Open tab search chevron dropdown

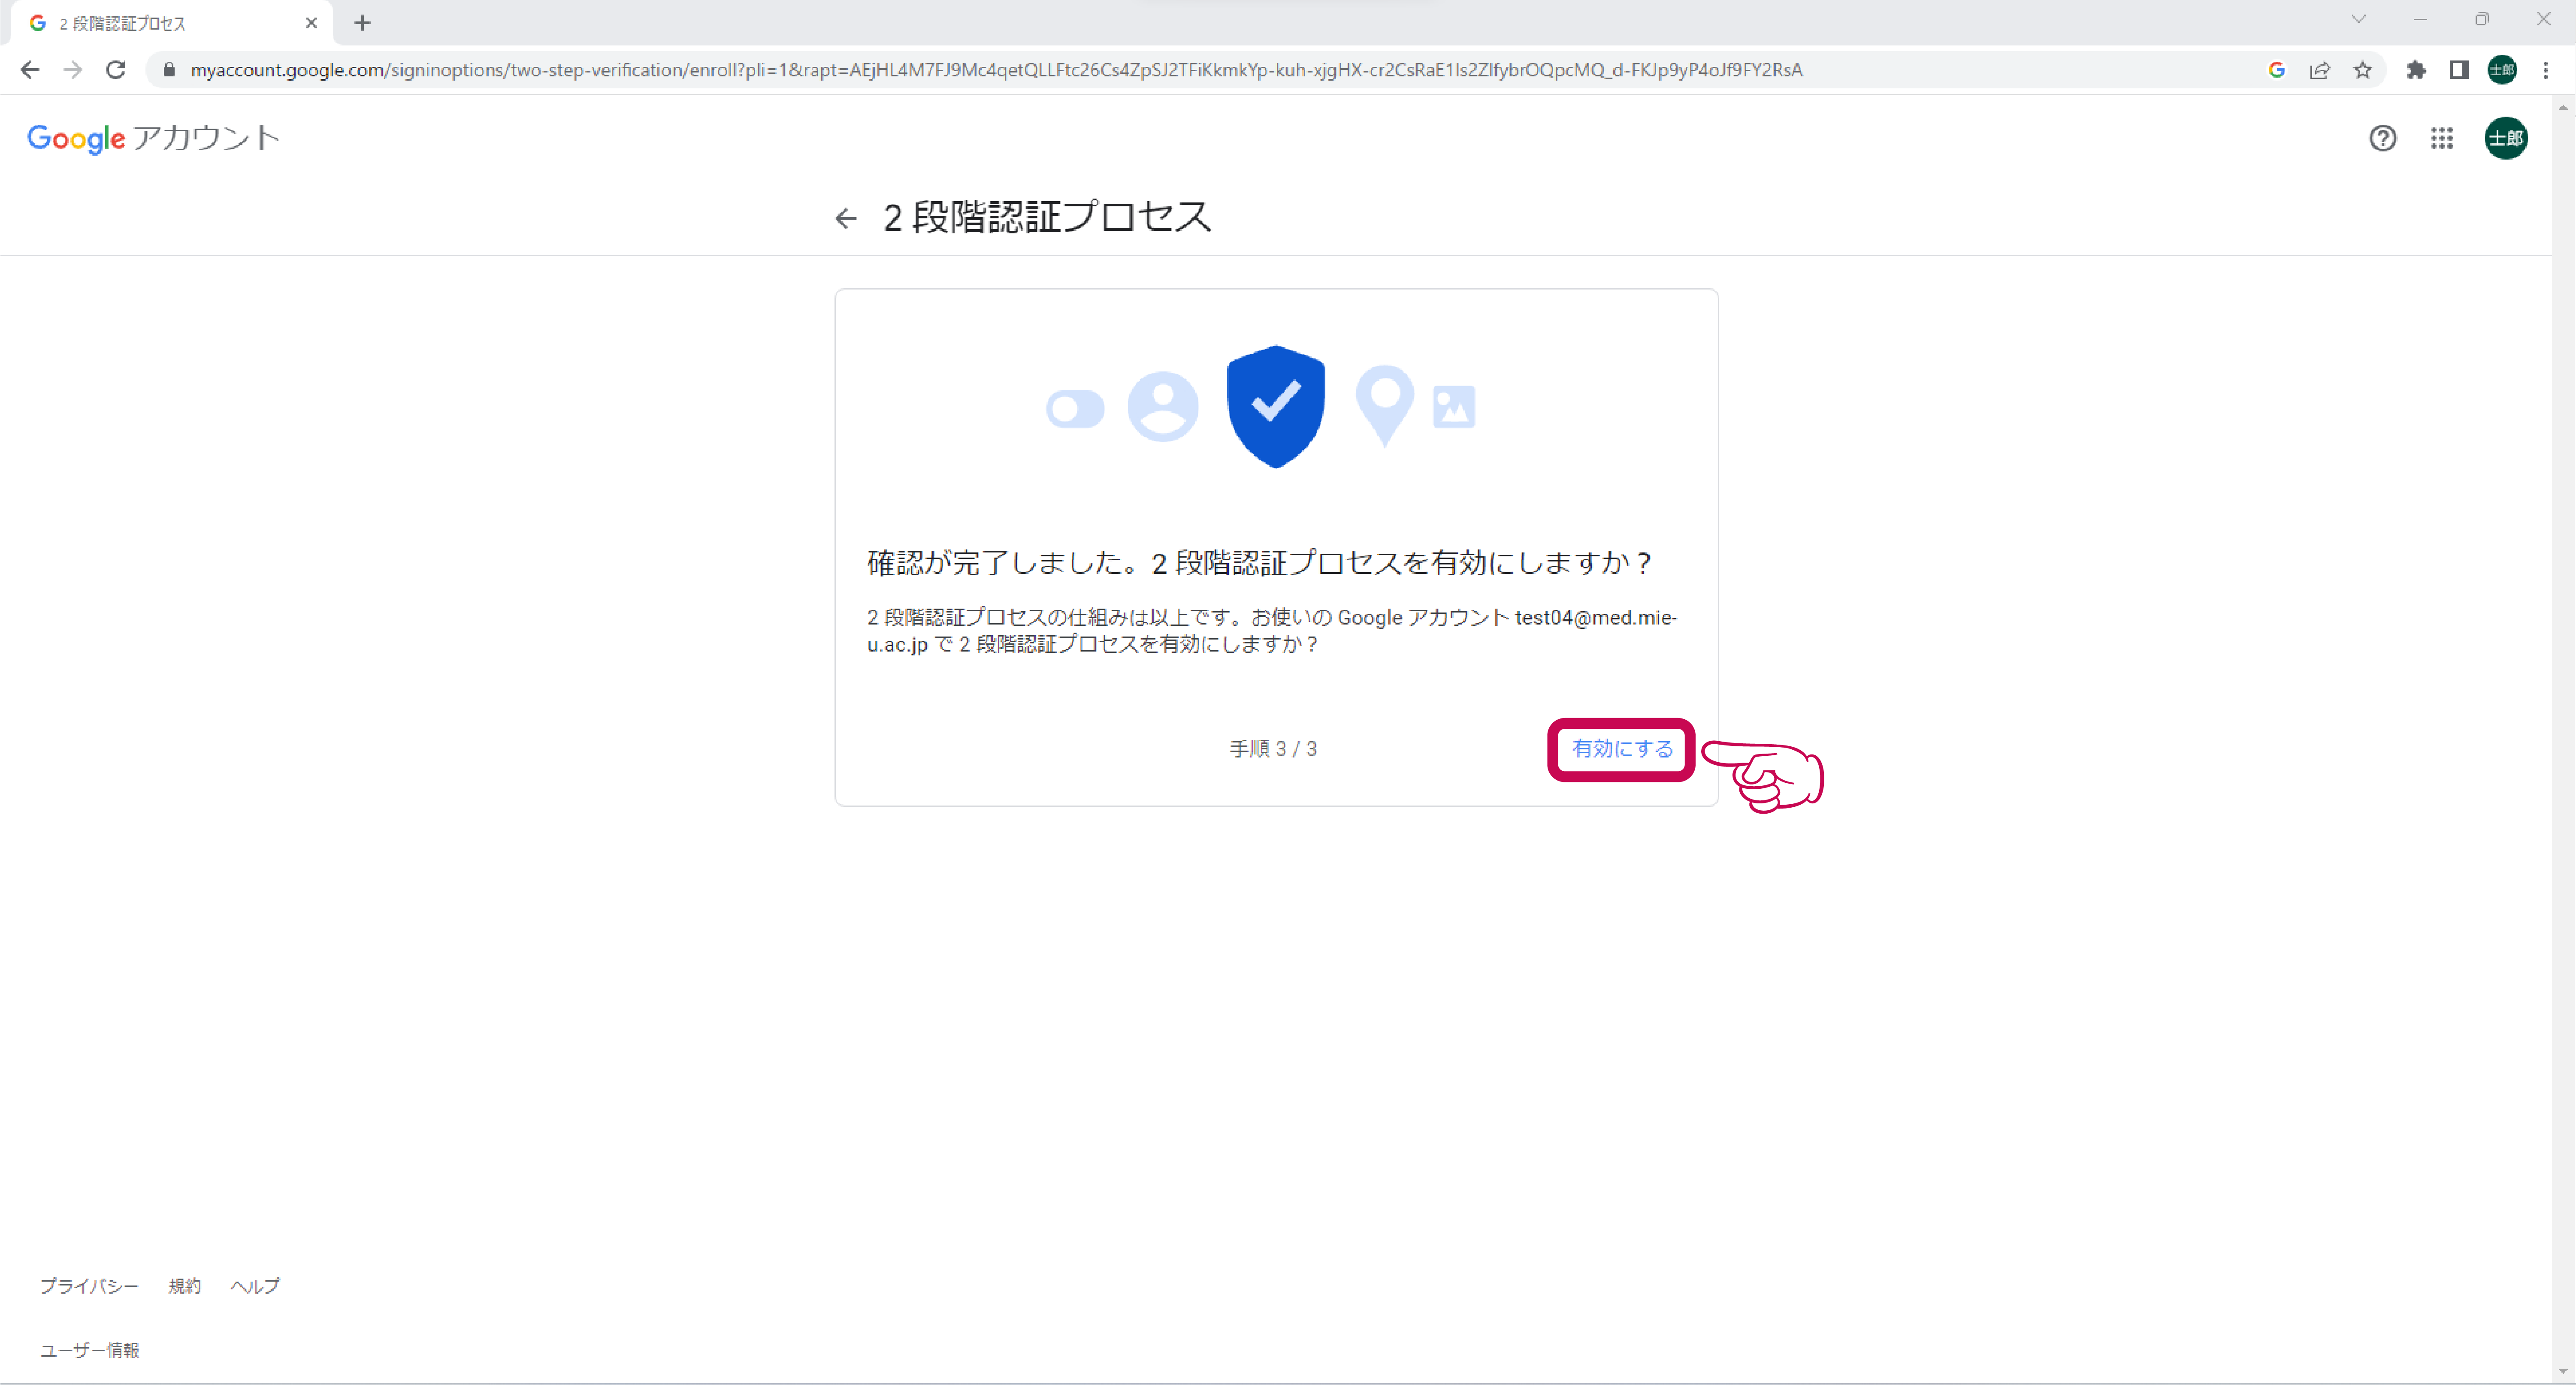click(x=2358, y=19)
